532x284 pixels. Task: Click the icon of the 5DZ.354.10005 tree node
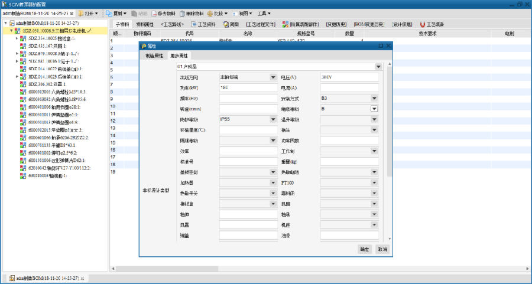[x=23, y=38]
